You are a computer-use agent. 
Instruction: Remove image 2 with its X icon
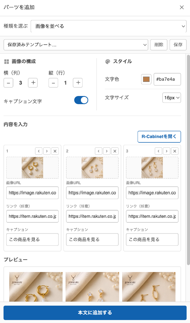[x=115, y=151]
